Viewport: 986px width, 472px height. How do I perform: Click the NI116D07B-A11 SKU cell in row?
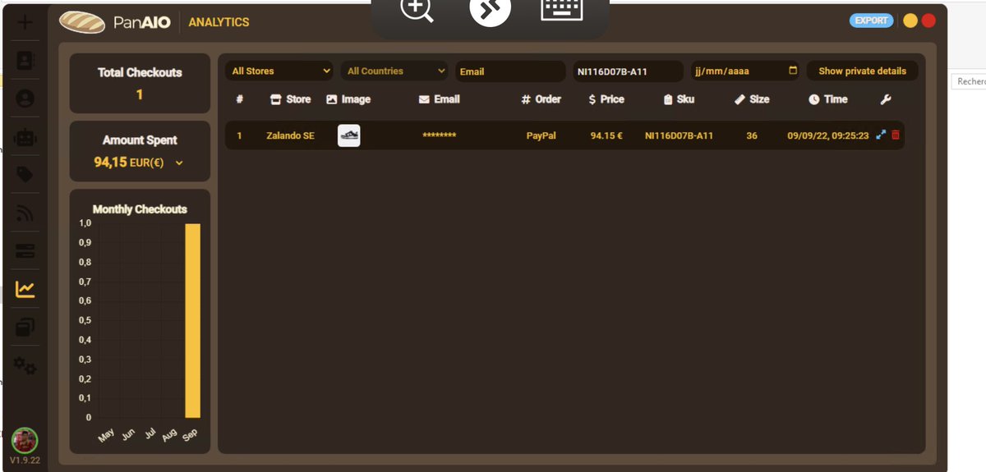679,135
